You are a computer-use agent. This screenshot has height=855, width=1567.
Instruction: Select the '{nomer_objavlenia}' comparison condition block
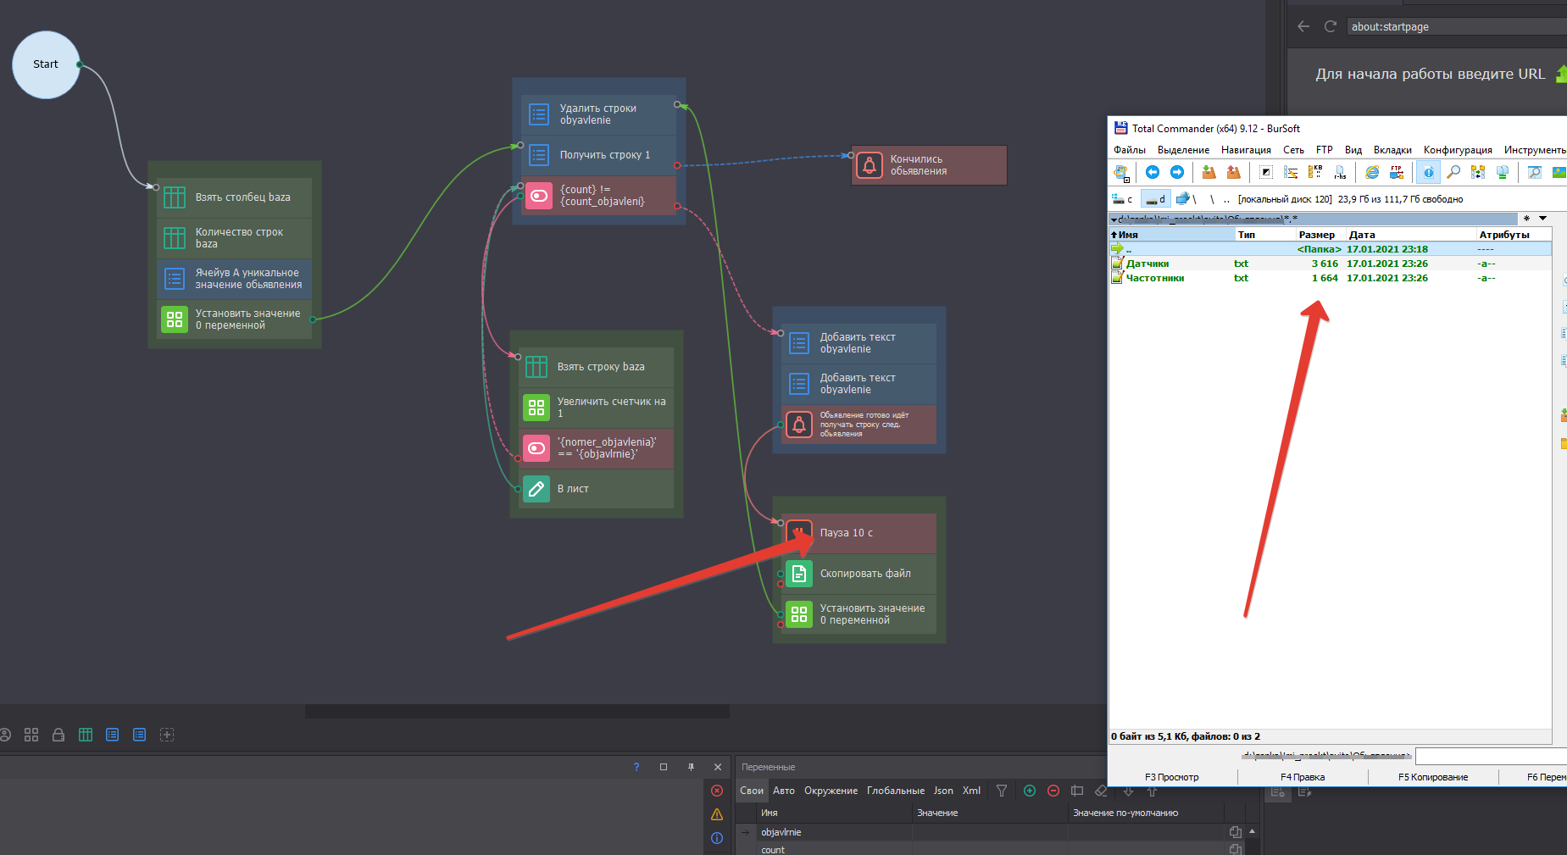pyautogui.click(x=596, y=448)
